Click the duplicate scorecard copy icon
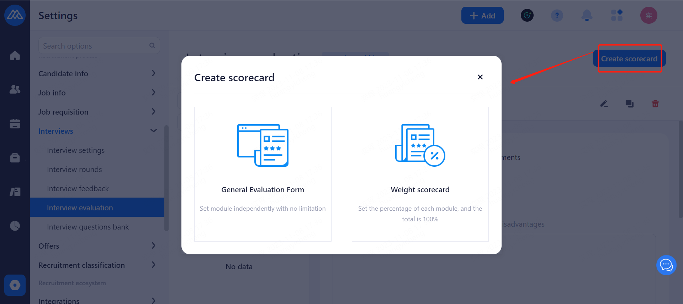The height and width of the screenshot is (304, 683). pos(629,104)
